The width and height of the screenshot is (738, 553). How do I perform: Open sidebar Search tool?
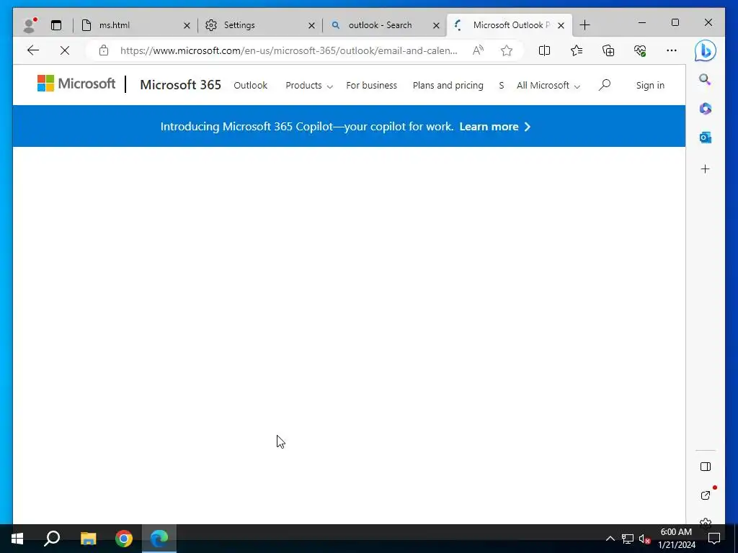click(x=705, y=79)
